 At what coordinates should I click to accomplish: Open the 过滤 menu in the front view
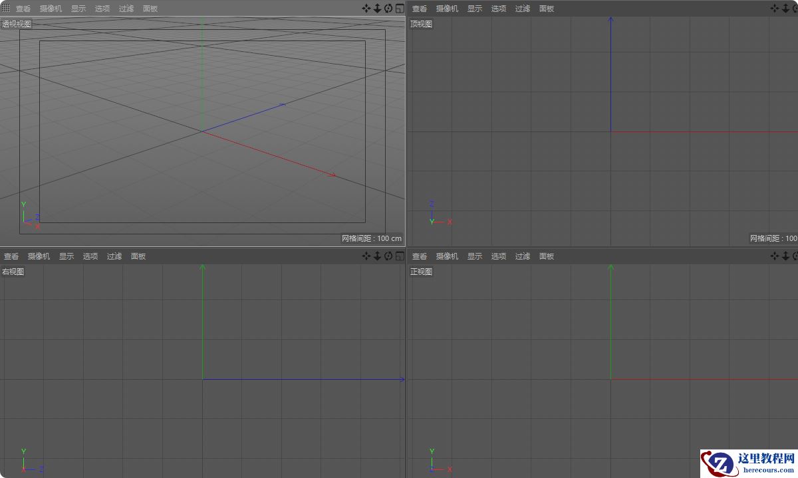coord(523,256)
